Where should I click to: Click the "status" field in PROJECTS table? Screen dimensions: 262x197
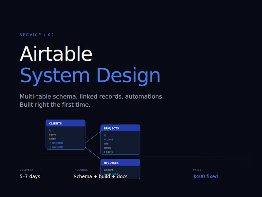pos(107,148)
